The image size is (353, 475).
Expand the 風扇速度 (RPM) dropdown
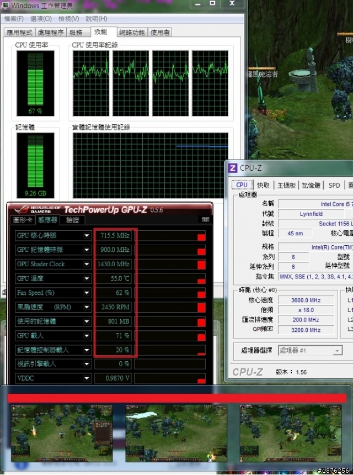(87, 307)
